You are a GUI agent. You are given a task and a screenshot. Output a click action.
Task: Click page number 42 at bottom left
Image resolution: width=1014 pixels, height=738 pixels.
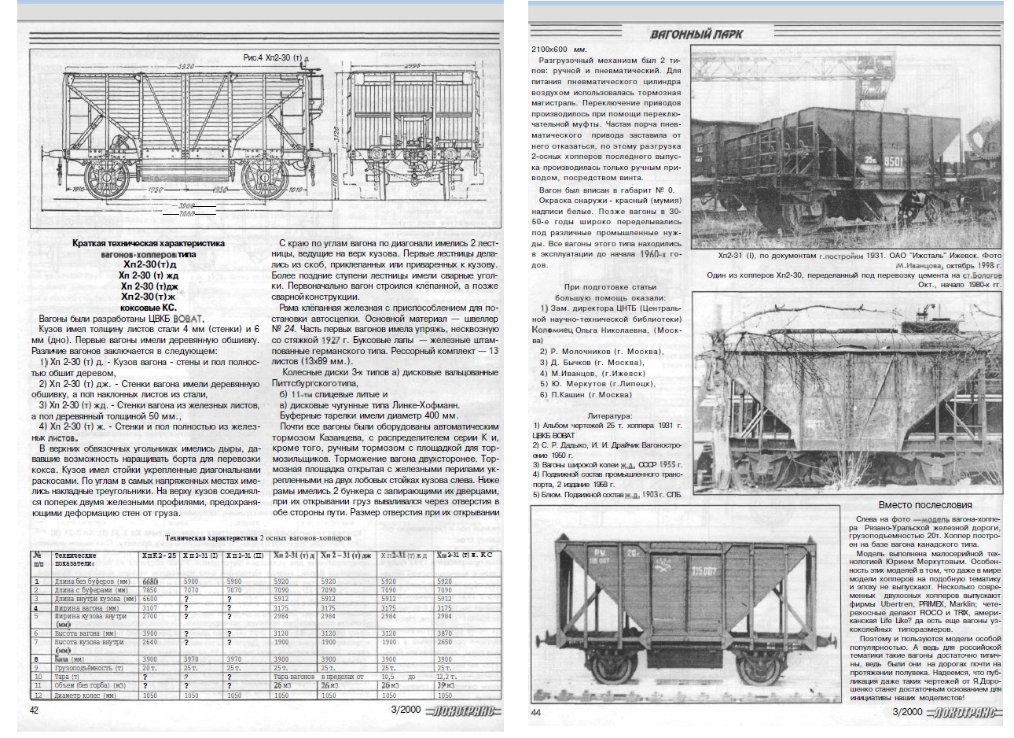point(34,710)
